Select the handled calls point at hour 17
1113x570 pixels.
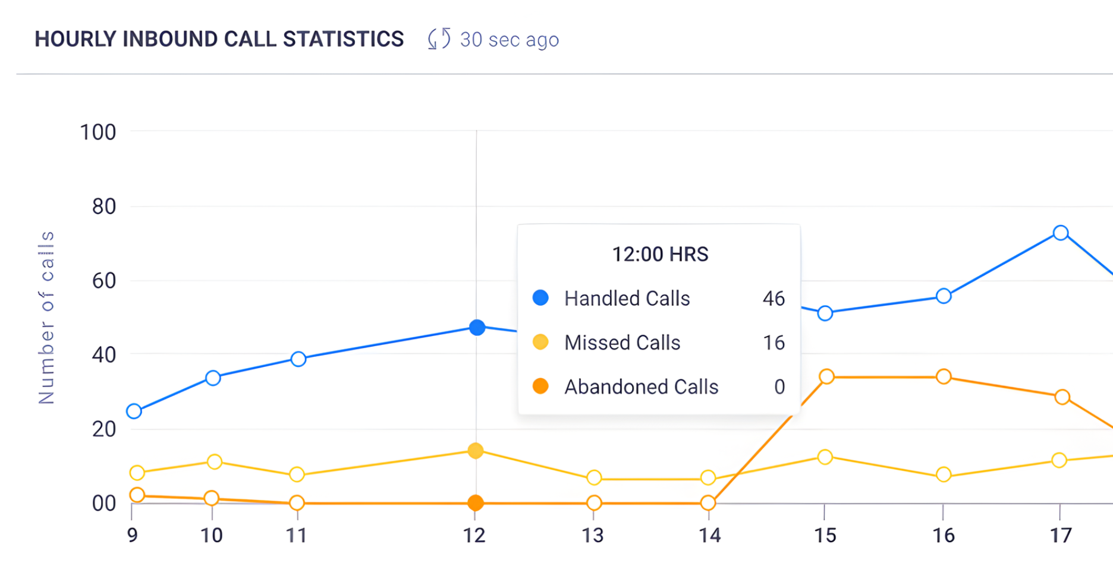click(1061, 233)
